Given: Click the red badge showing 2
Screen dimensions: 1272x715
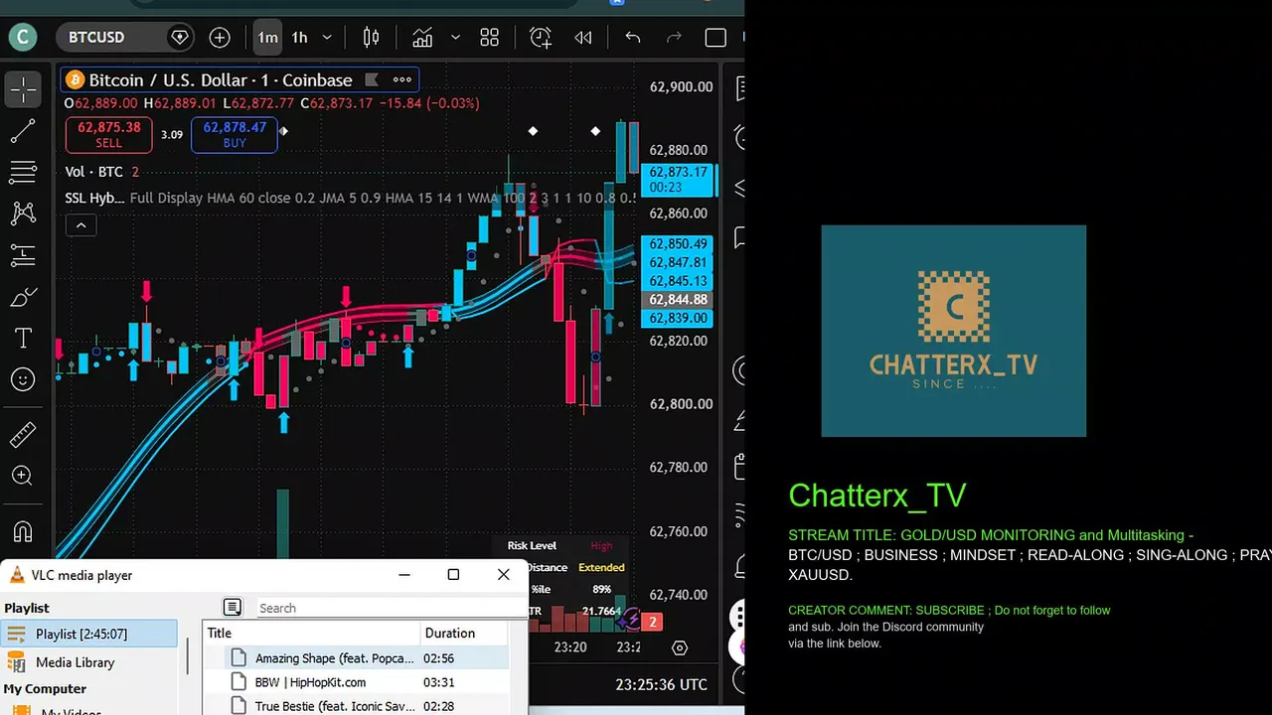Looking at the screenshot, I should click(x=653, y=622).
